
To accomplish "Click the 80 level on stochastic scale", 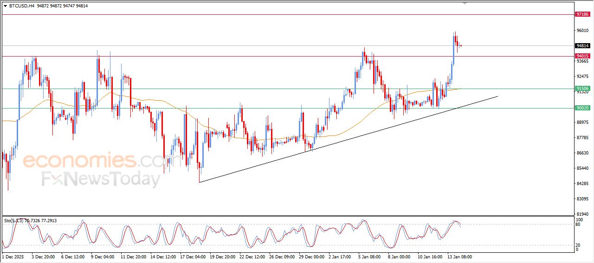I will [x=578, y=225].
